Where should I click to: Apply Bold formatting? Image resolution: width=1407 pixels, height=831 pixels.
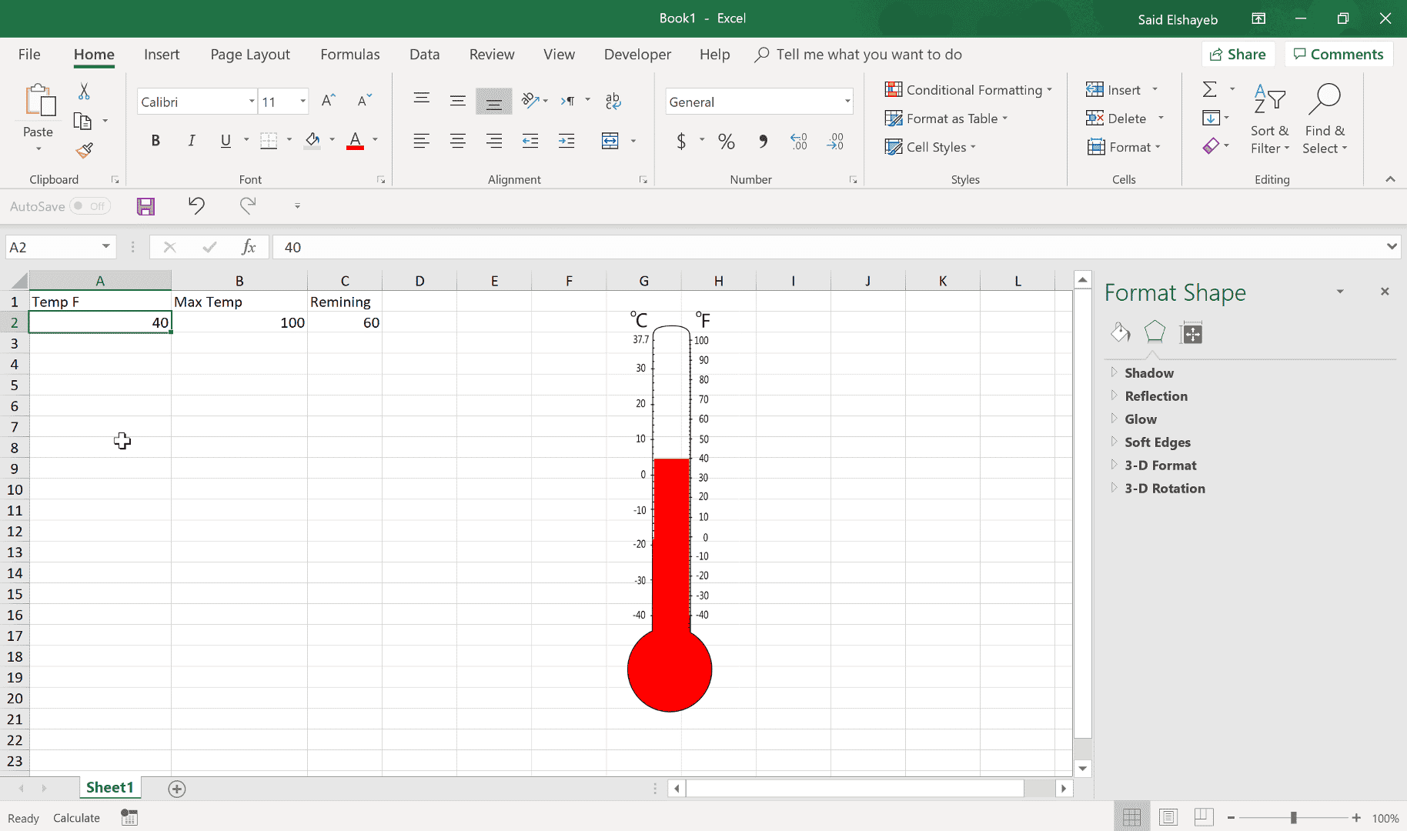tap(155, 140)
